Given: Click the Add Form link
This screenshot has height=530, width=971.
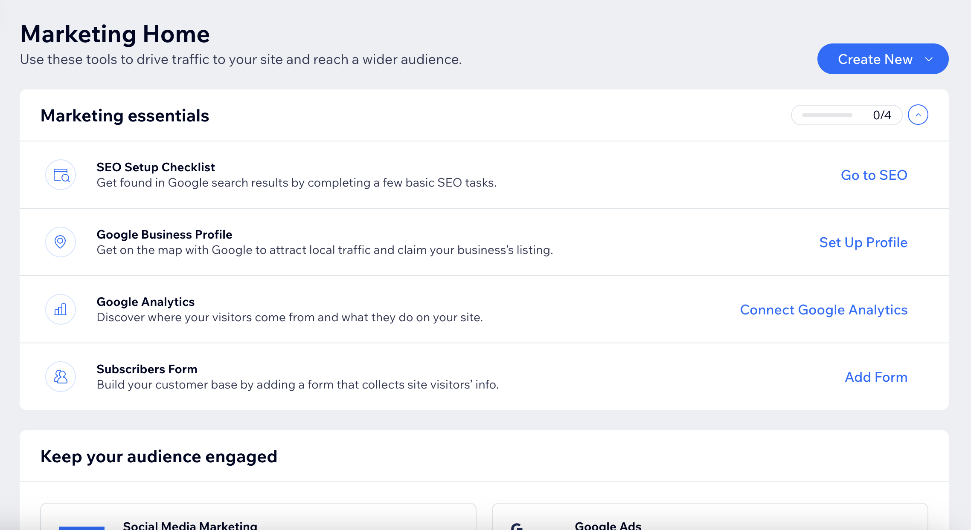Looking at the screenshot, I should click(x=876, y=377).
